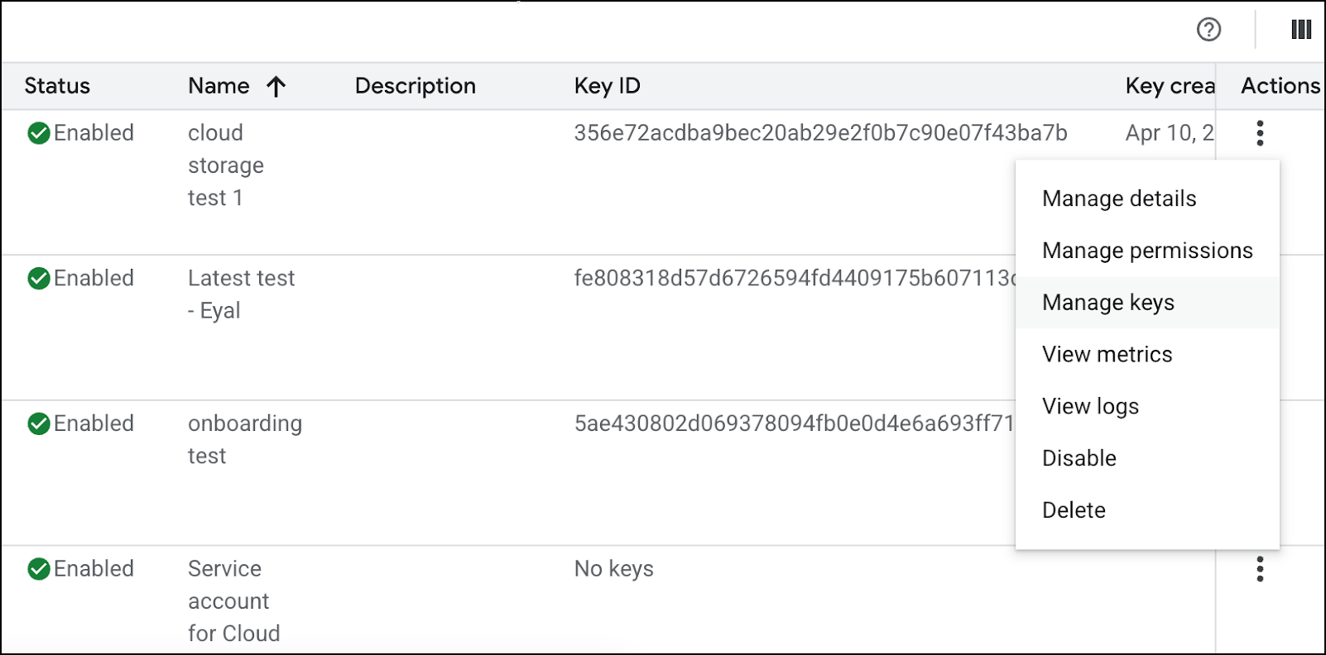1326x655 pixels.
Task: Select Manage details from the menu
Action: [1119, 198]
